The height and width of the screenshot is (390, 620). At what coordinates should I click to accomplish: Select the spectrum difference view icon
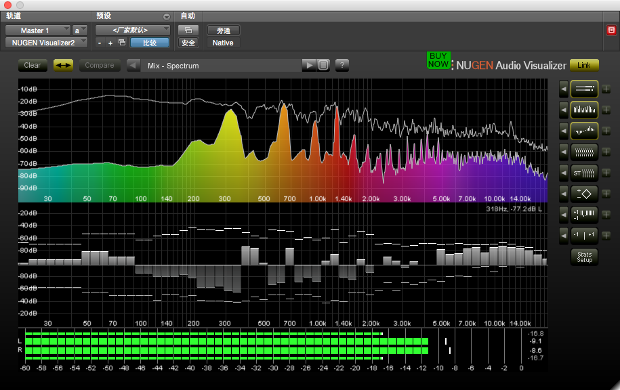(584, 131)
